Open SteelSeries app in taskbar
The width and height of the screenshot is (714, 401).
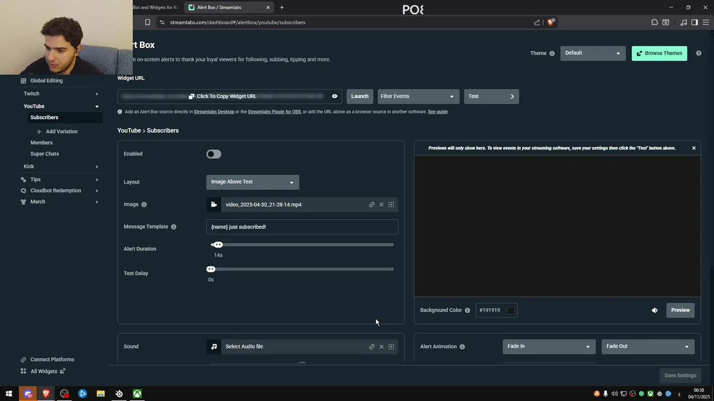click(119, 394)
